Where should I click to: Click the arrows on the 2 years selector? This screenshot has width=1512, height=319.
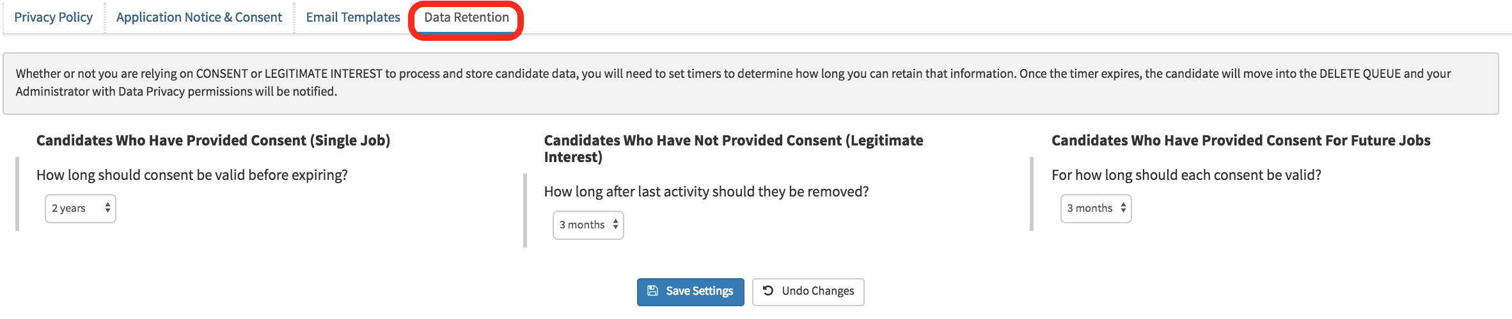pyautogui.click(x=107, y=208)
